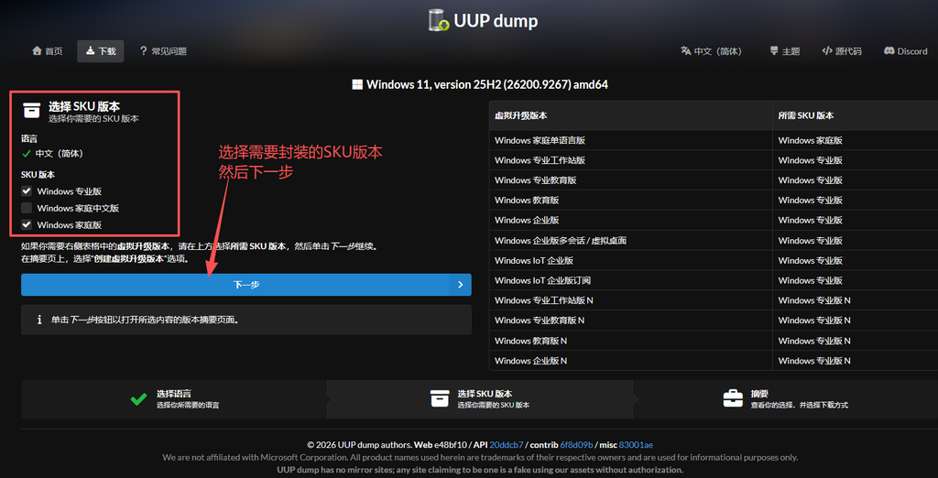The image size is (938, 478).
Task: Click the 单击 下一步 按钮 hint message
Action: click(146, 320)
